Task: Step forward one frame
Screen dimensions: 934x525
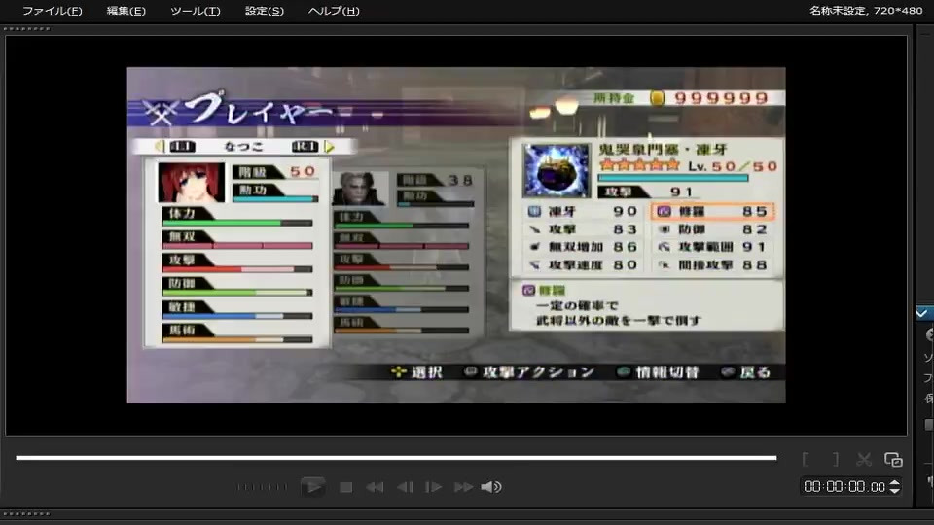Action: click(433, 487)
